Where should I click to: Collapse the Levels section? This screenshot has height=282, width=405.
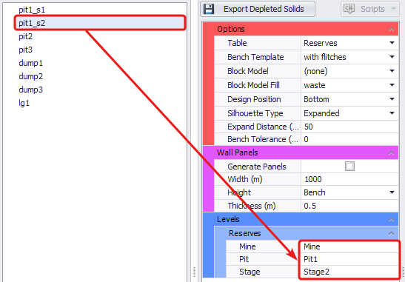click(x=391, y=220)
